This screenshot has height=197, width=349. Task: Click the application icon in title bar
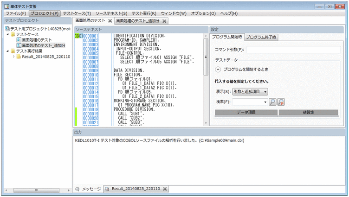tap(6, 6)
